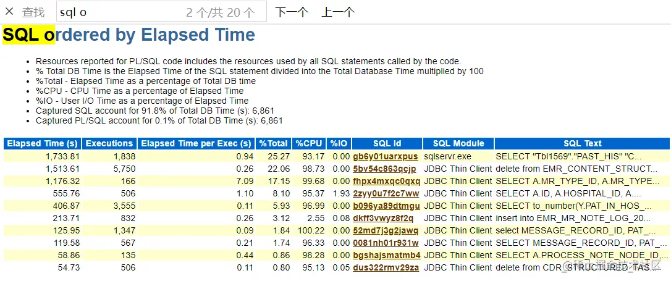
Task: Click the Elapsed Time (s) column header
Action: click(42, 143)
